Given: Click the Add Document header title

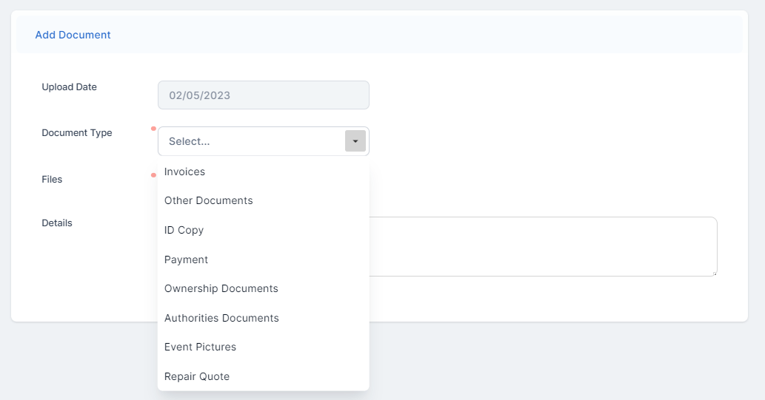Looking at the screenshot, I should point(73,35).
